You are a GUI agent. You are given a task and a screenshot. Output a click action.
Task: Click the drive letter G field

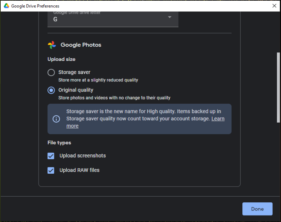click(x=113, y=19)
